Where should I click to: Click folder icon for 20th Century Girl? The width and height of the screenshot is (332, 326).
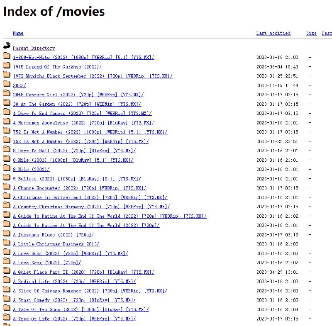(6, 94)
